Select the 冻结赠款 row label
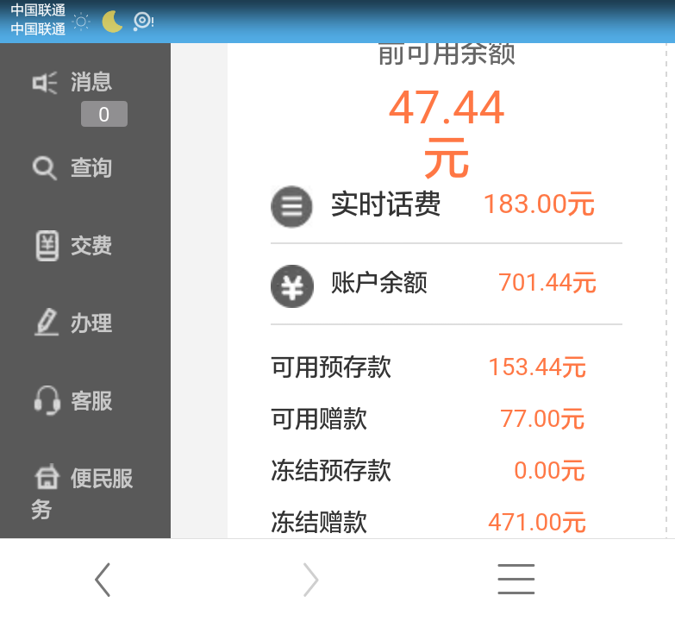 point(319,522)
